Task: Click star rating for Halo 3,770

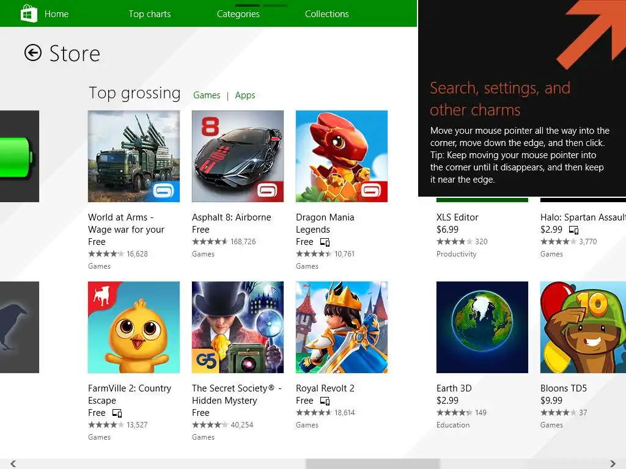Action: tap(558, 242)
